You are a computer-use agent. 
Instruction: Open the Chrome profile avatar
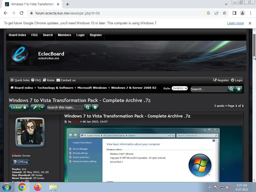pos(242,13)
